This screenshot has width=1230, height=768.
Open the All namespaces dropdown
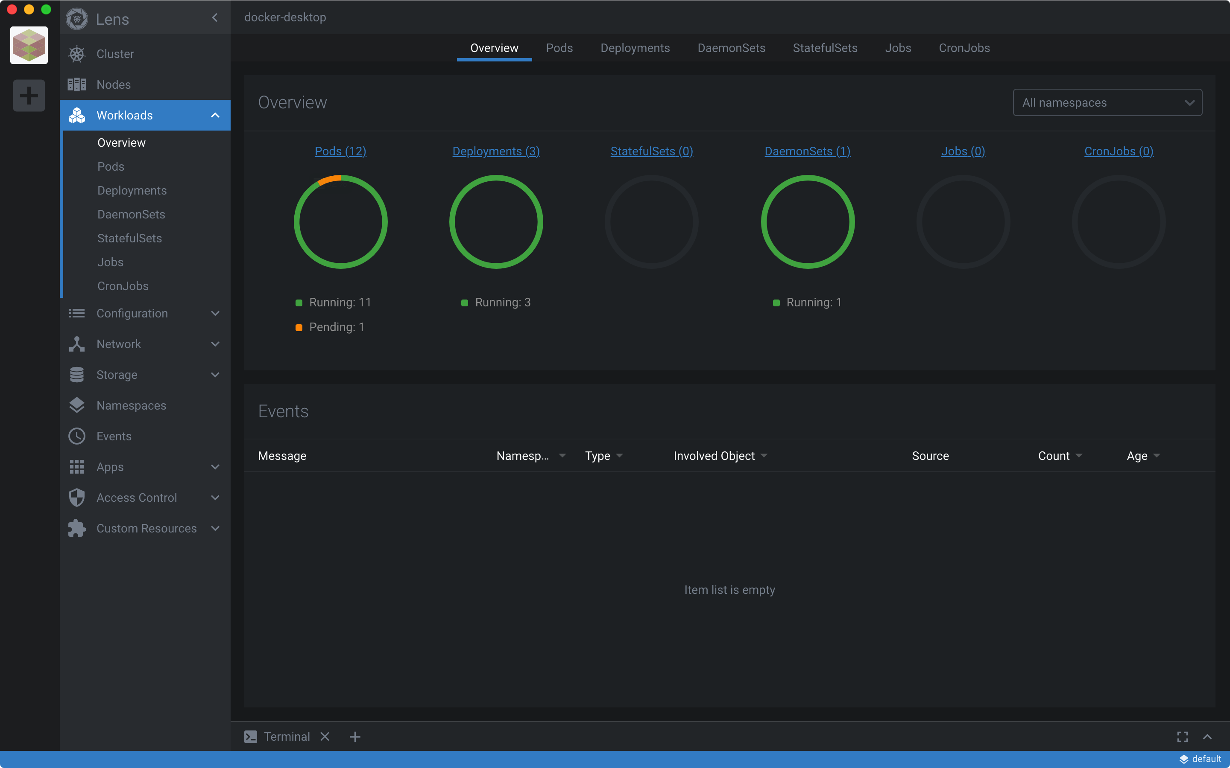(x=1107, y=102)
